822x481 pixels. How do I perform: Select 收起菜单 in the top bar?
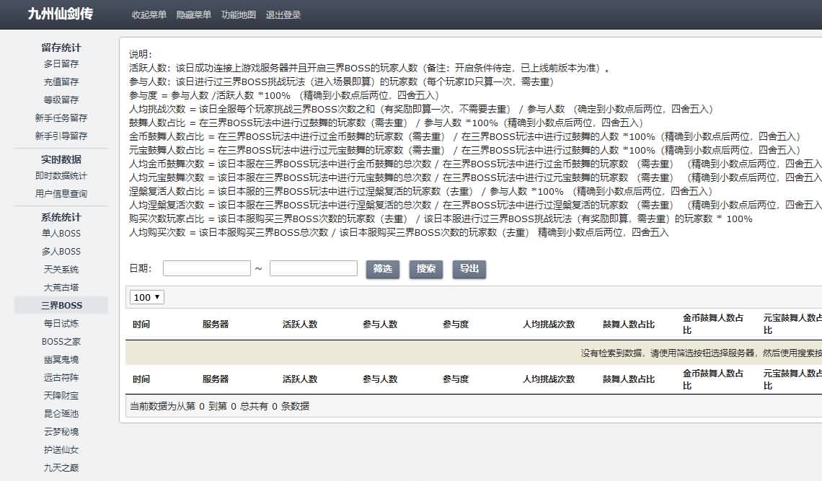pyautogui.click(x=149, y=14)
